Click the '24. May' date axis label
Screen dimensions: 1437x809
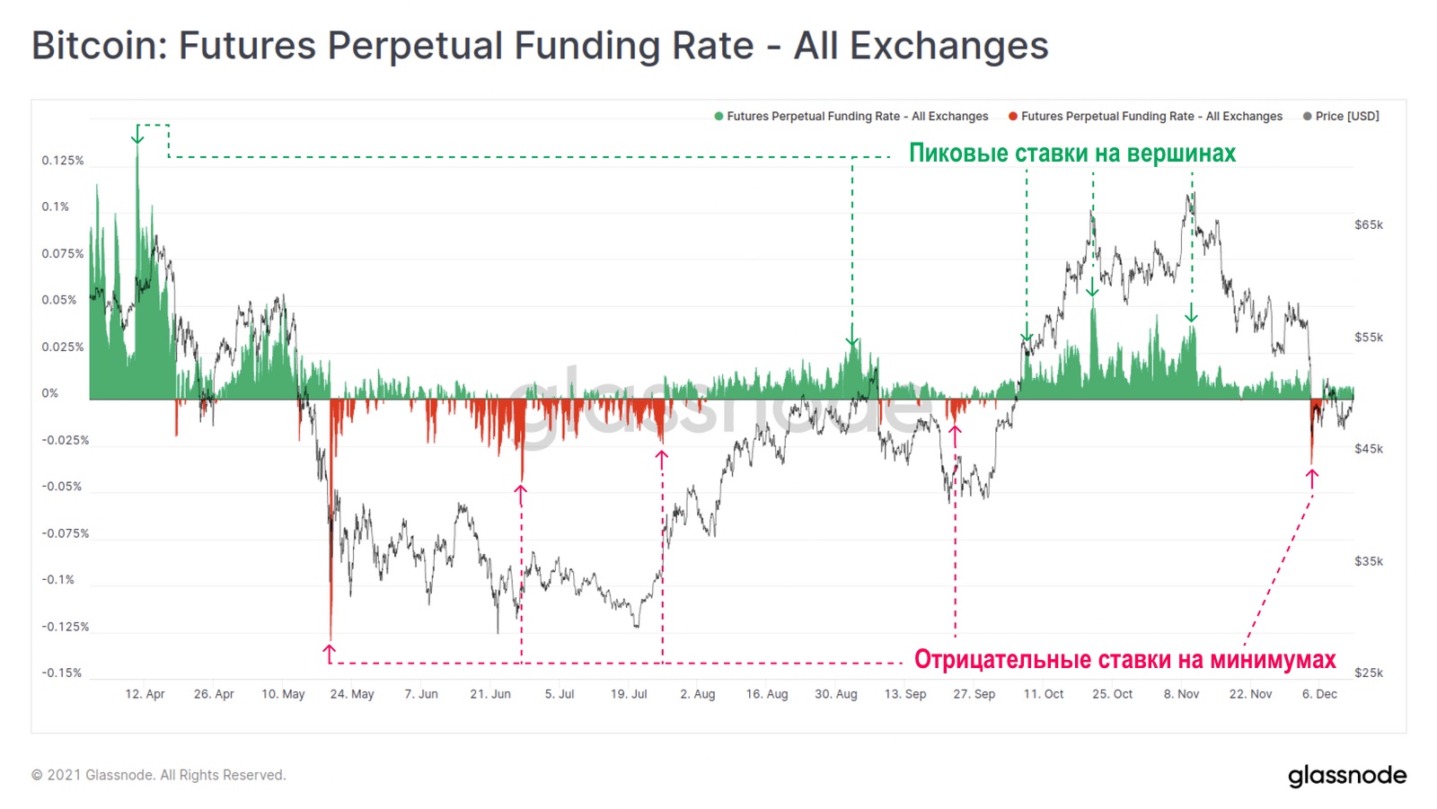[x=352, y=694]
